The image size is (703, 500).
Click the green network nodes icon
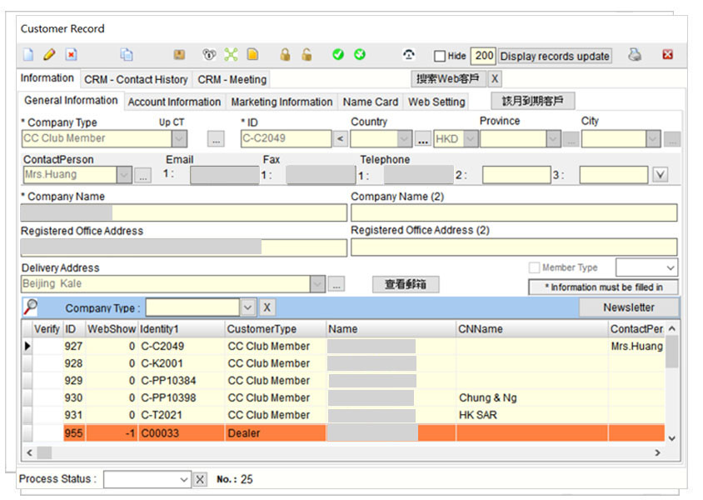pyautogui.click(x=231, y=55)
